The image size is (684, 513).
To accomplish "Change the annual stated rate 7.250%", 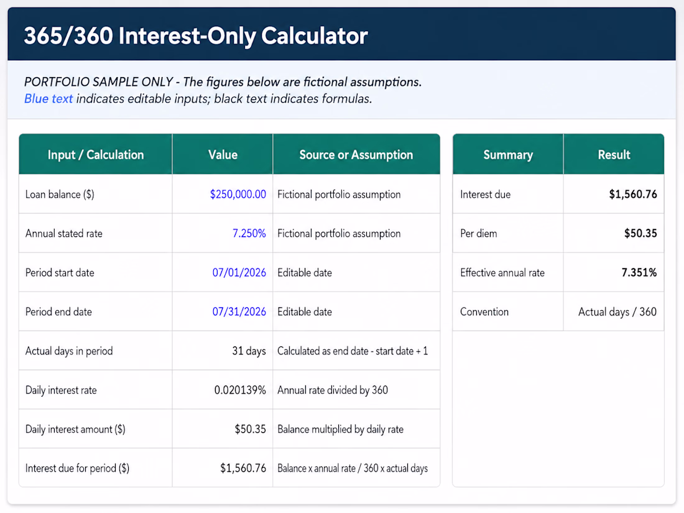I will point(249,233).
